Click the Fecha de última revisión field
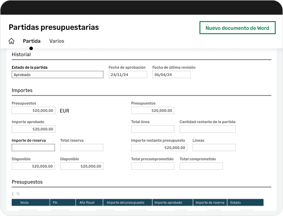This screenshot has height=216, width=283. click(171, 75)
